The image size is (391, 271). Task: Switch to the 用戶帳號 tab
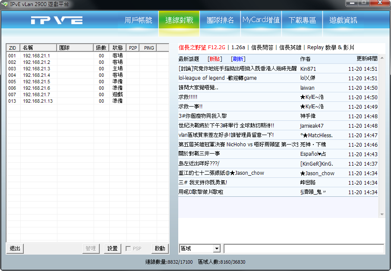(138, 20)
